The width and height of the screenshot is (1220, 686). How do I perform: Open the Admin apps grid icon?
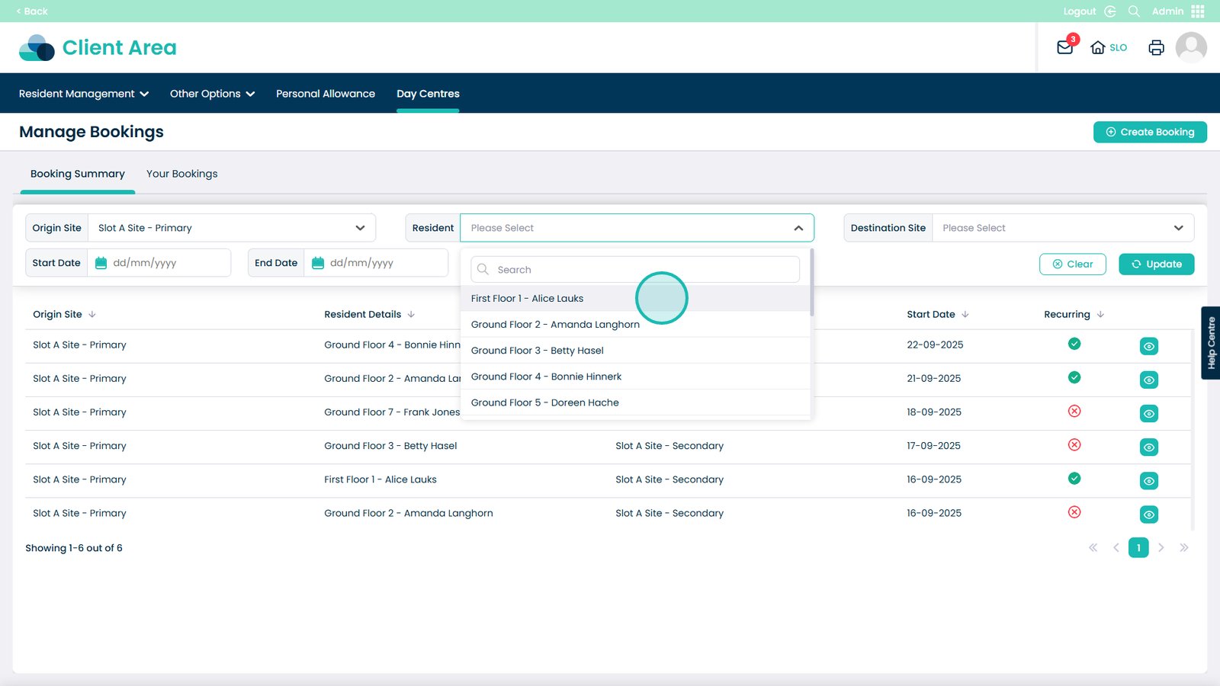click(x=1198, y=11)
